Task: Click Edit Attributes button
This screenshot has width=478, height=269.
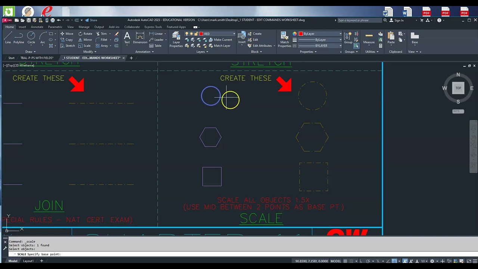Action: (x=260, y=46)
